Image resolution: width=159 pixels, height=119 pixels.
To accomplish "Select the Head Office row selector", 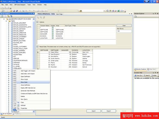I will [x=38, y=52].
